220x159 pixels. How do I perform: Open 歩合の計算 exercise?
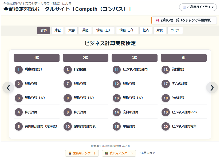click(180, 84)
